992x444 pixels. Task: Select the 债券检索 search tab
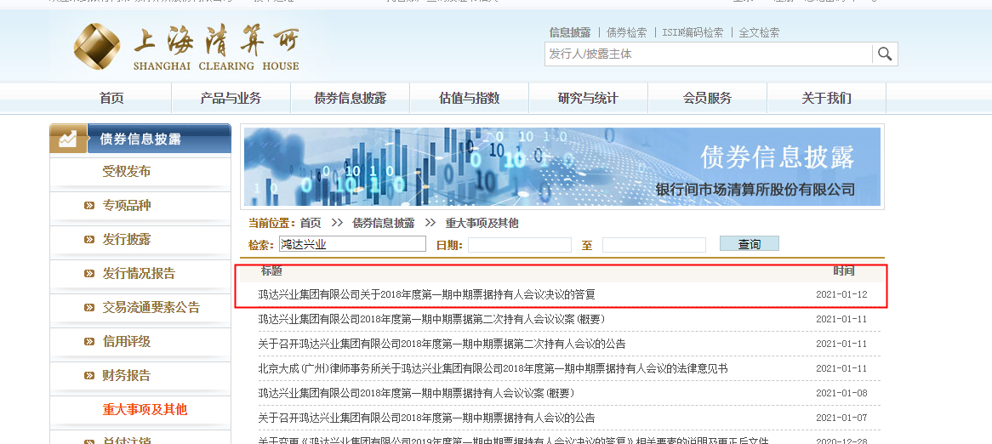626,32
